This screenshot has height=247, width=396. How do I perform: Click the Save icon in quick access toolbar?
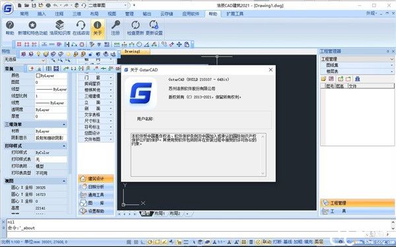pos(34,5)
